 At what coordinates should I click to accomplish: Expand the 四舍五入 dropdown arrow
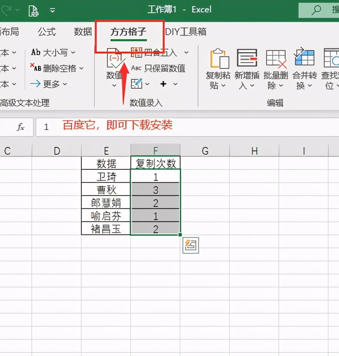click(x=186, y=53)
